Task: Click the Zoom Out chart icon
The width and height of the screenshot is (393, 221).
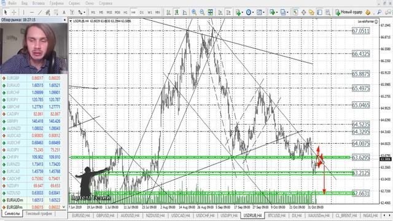Action: tap(202, 12)
